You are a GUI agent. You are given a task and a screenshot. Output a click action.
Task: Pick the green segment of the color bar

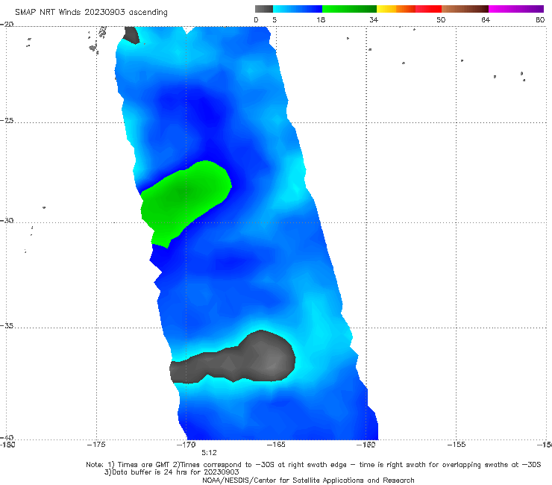(349, 9)
